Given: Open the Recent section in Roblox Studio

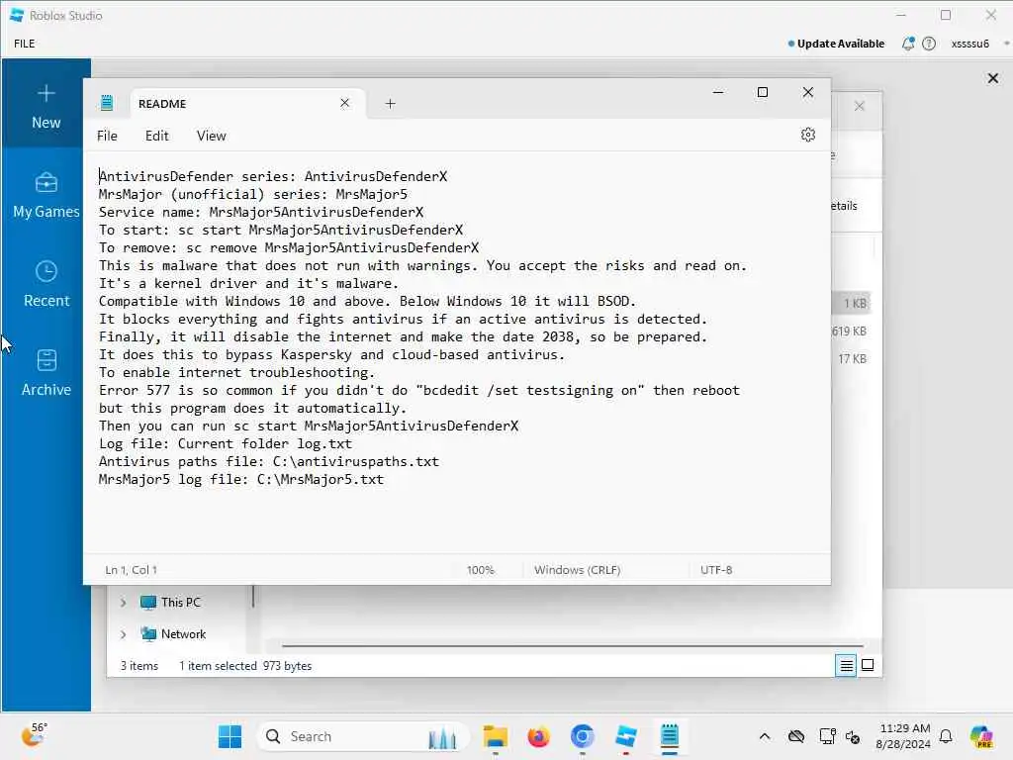Looking at the screenshot, I should point(46,284).
